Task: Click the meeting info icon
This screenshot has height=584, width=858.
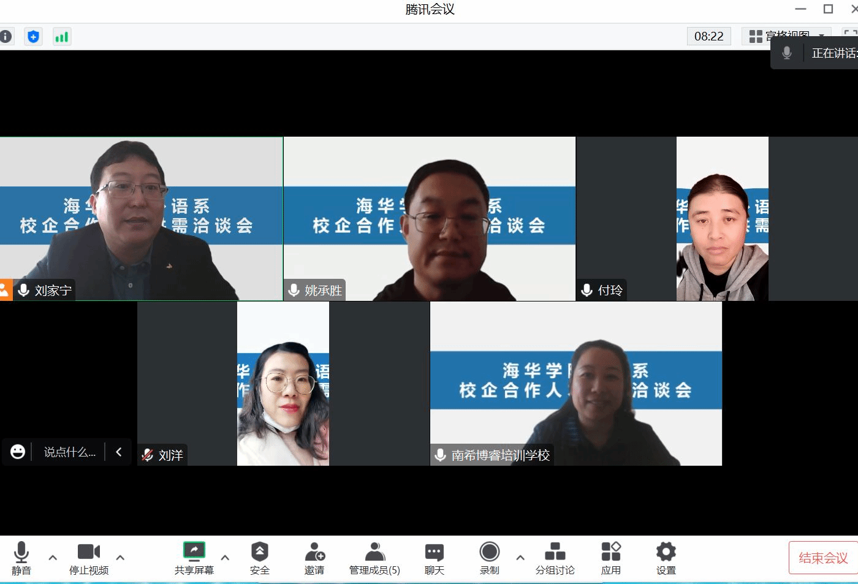Action: click(6, 37)
